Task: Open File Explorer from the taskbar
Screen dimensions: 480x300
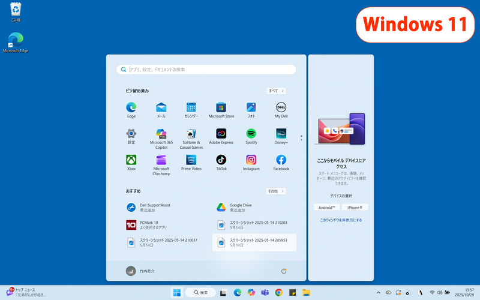Action: [x=306, y=293]
